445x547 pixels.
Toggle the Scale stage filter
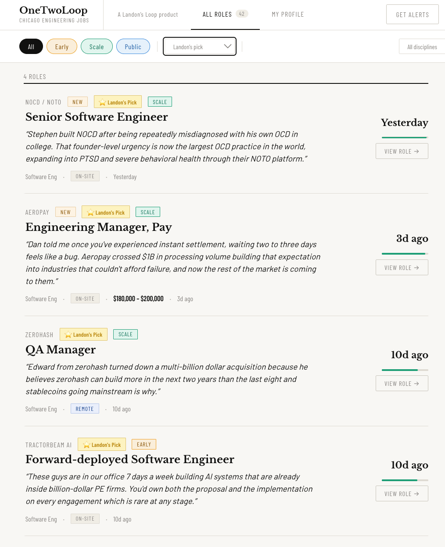point(97,47)
